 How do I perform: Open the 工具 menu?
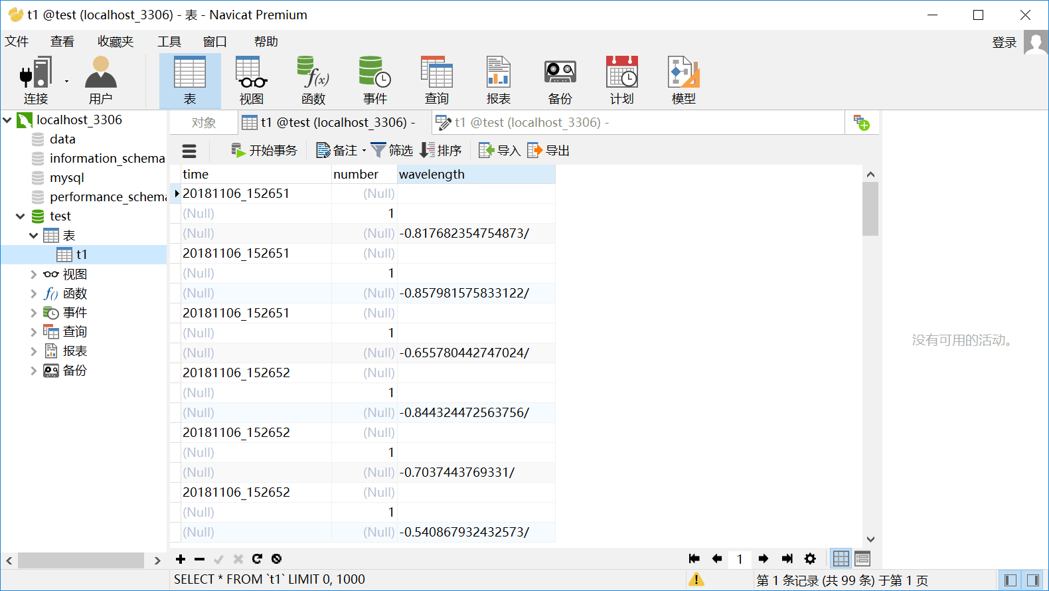point(169,42)
